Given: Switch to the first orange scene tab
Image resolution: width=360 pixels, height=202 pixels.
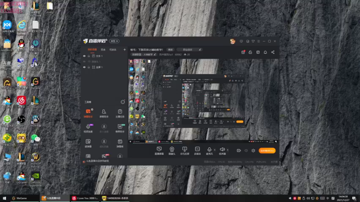Looking at the screenshot, I should (x=92, y=49).
